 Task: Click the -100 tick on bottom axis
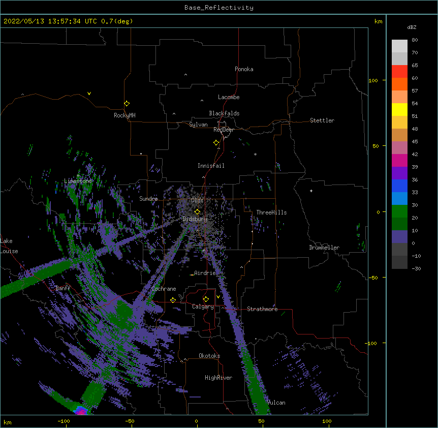[64, 421]
